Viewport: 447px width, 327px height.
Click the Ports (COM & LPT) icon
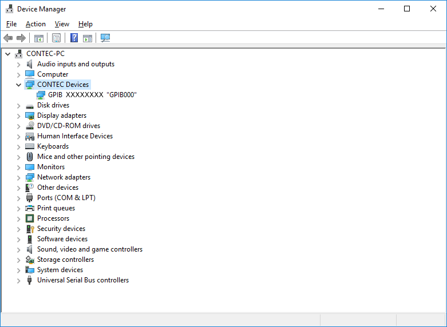[29, 198]
